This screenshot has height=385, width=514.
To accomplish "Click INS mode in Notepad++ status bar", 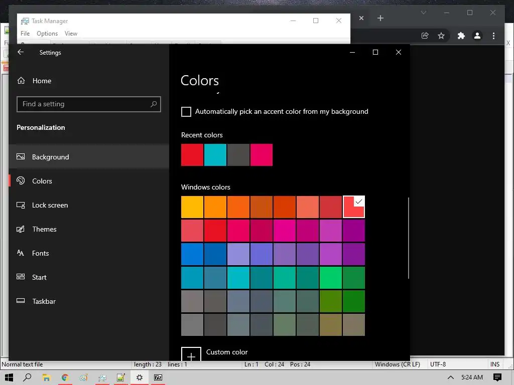I will point(495,364).
